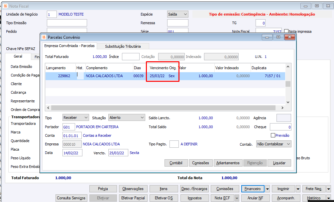This screenshot has width=334, height=202.
Task: Click the Conta 01.01.01 field
Action: (72, 135)
